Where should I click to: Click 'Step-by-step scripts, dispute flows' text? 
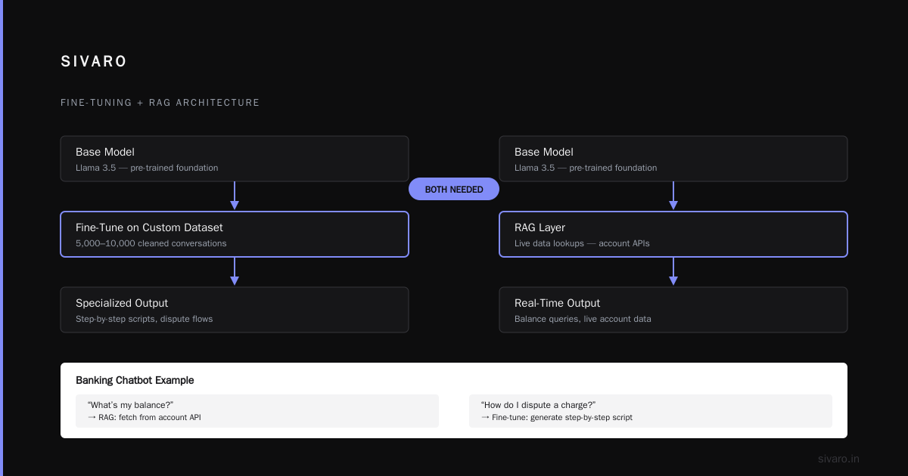(x=145, y=319)
